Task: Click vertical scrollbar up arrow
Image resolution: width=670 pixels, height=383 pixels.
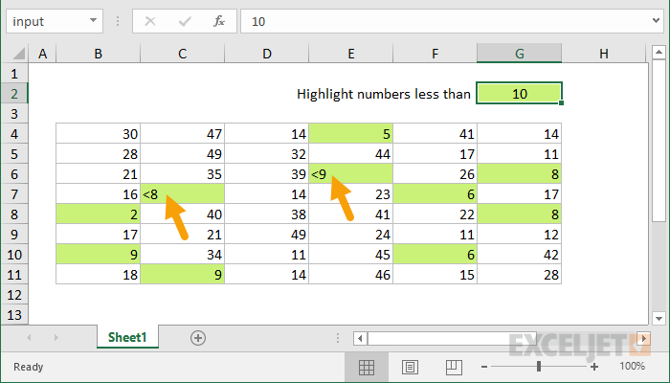Action: 659,53
